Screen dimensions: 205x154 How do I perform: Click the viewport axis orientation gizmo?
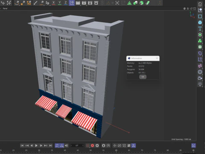click(x=192, y=15)
